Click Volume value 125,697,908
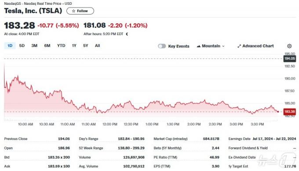 134,157
